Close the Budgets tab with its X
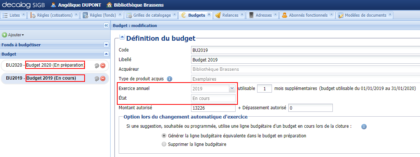The width and height of the screenshot is (420, 157). [x=209, y=15]
